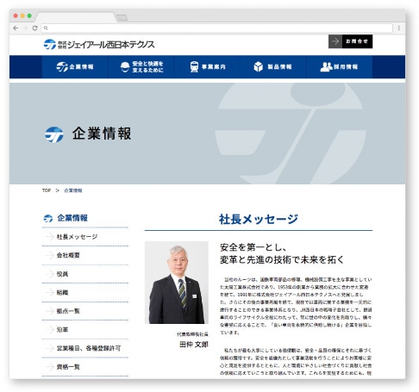Viewport: 419px width, 392px height.
Task: Open 事業案内 navigation item
Action: coord(207,67)
